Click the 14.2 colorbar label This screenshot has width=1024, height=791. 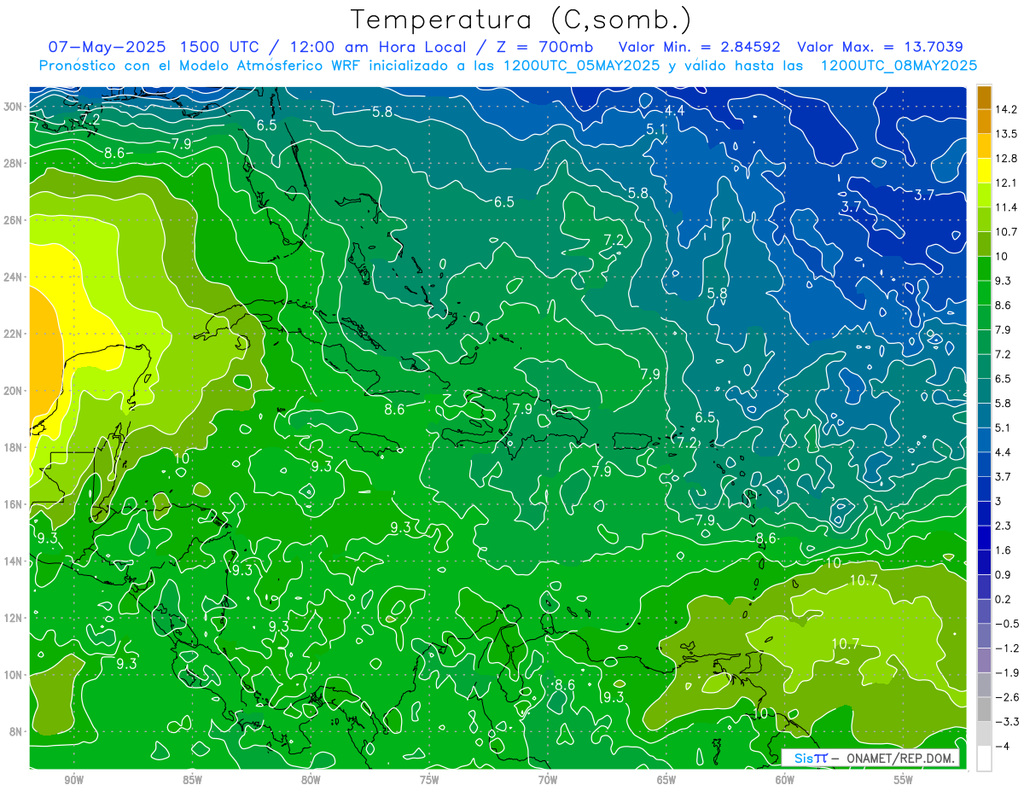click(1007, 110)
